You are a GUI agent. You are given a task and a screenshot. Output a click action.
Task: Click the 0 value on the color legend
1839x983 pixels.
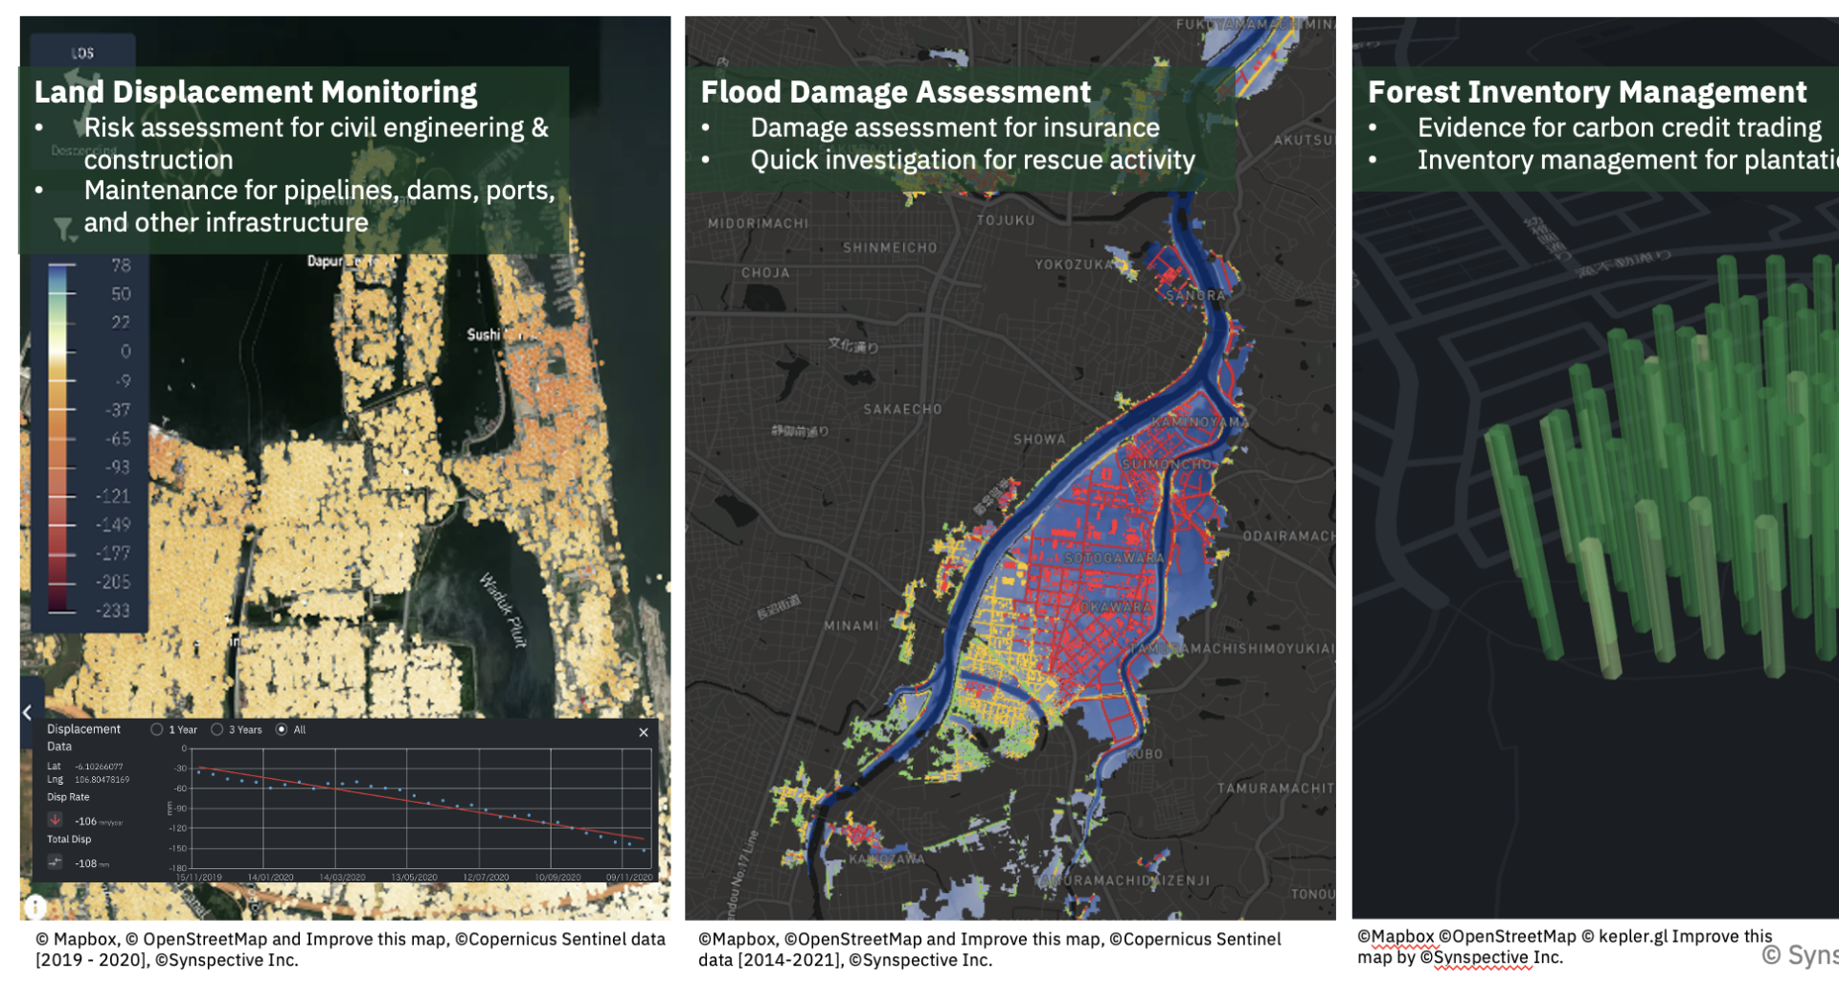(x=125, y=352)
